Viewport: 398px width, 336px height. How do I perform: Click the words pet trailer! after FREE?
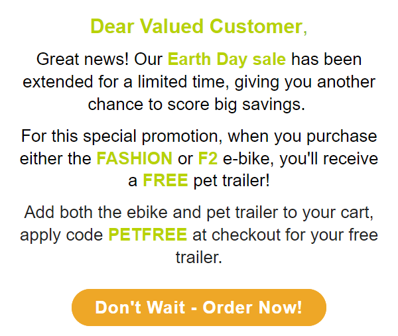click(232, 181)
